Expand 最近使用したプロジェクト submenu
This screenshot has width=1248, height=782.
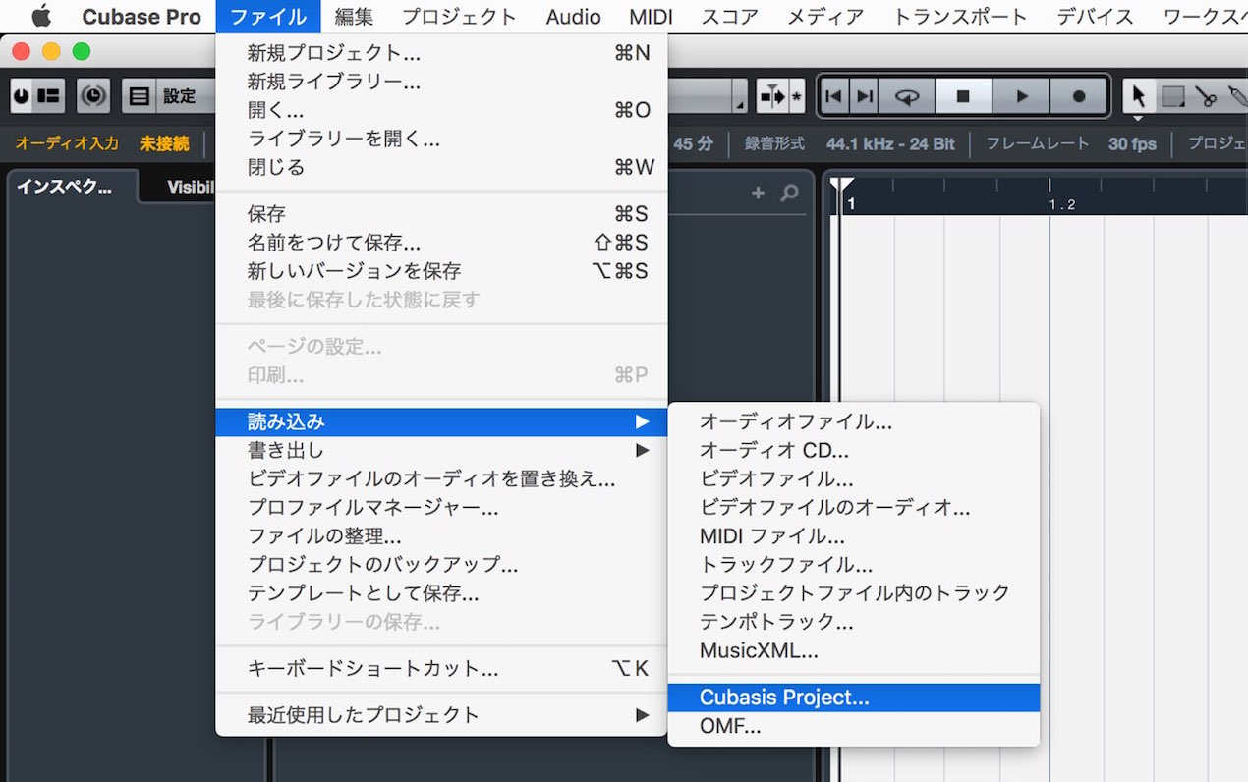click(x=441, y=715)
